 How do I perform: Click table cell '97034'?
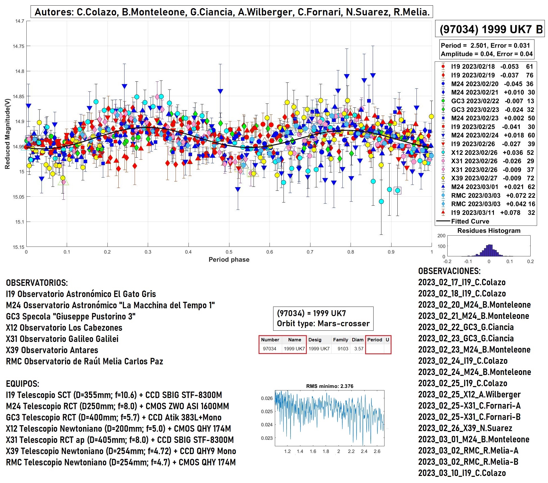pyautogui.click(x=270, y=349)
